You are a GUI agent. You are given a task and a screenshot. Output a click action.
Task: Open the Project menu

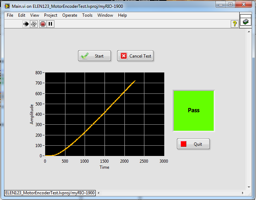[50, 15]
